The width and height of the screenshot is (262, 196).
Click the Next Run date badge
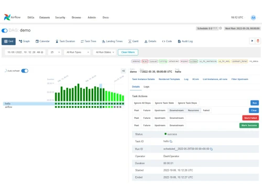(242, 28)
